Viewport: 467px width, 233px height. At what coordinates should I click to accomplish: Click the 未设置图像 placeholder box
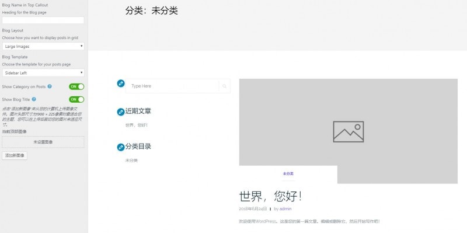pos(43,142)
